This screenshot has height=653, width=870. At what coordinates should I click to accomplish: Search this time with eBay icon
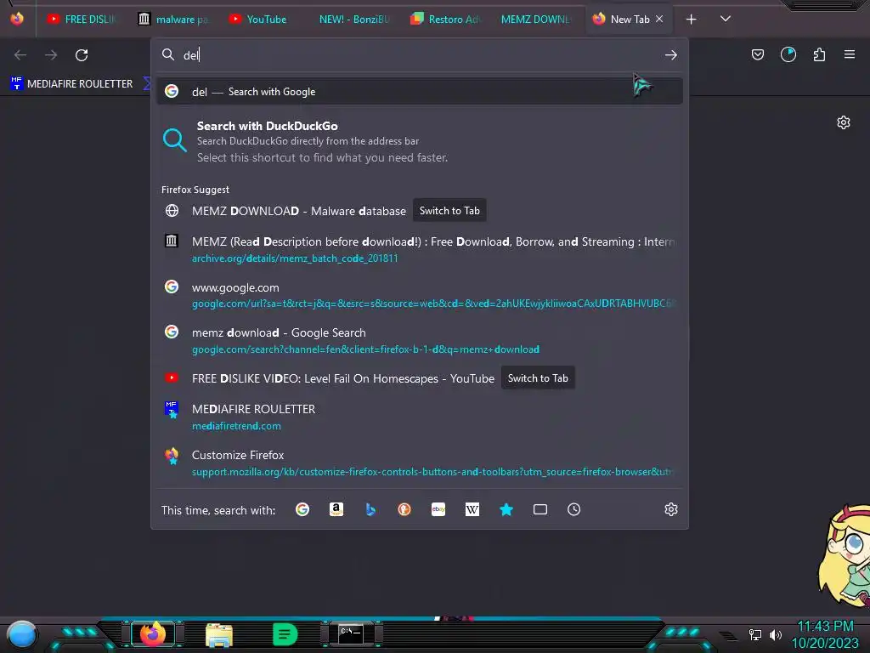pyautogui.click(x=438, y=509)
